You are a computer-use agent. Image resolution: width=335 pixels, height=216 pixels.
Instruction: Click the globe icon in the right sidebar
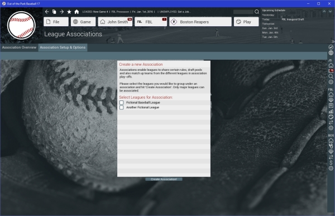coord(331,53)
